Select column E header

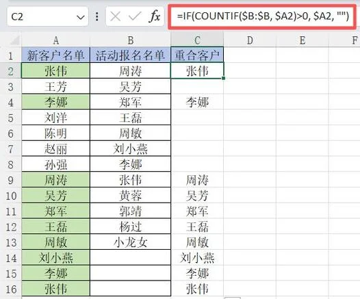click(303, 40)
